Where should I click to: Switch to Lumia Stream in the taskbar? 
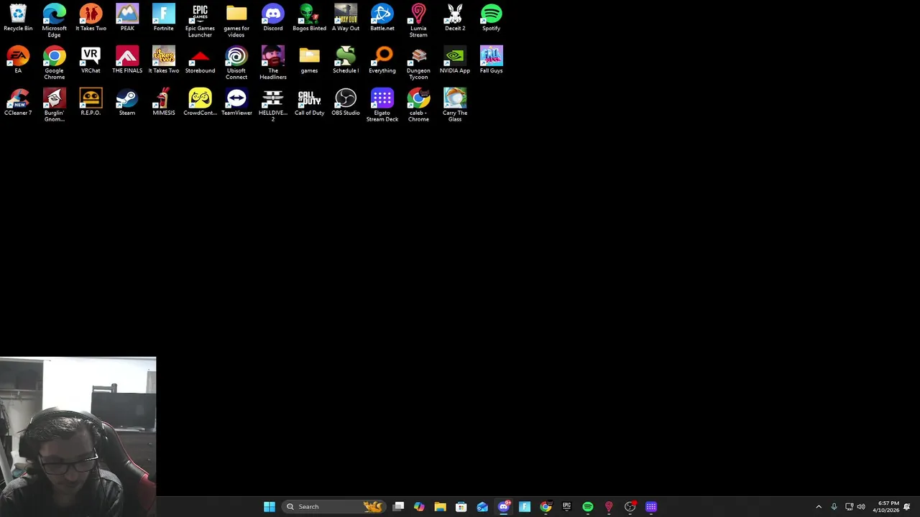tap(609, 507)
